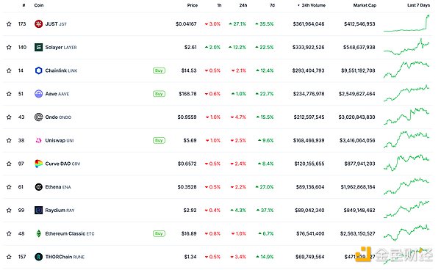
Task: Click the Uniswap unicorn logo icon
Action: click(38, 140)
